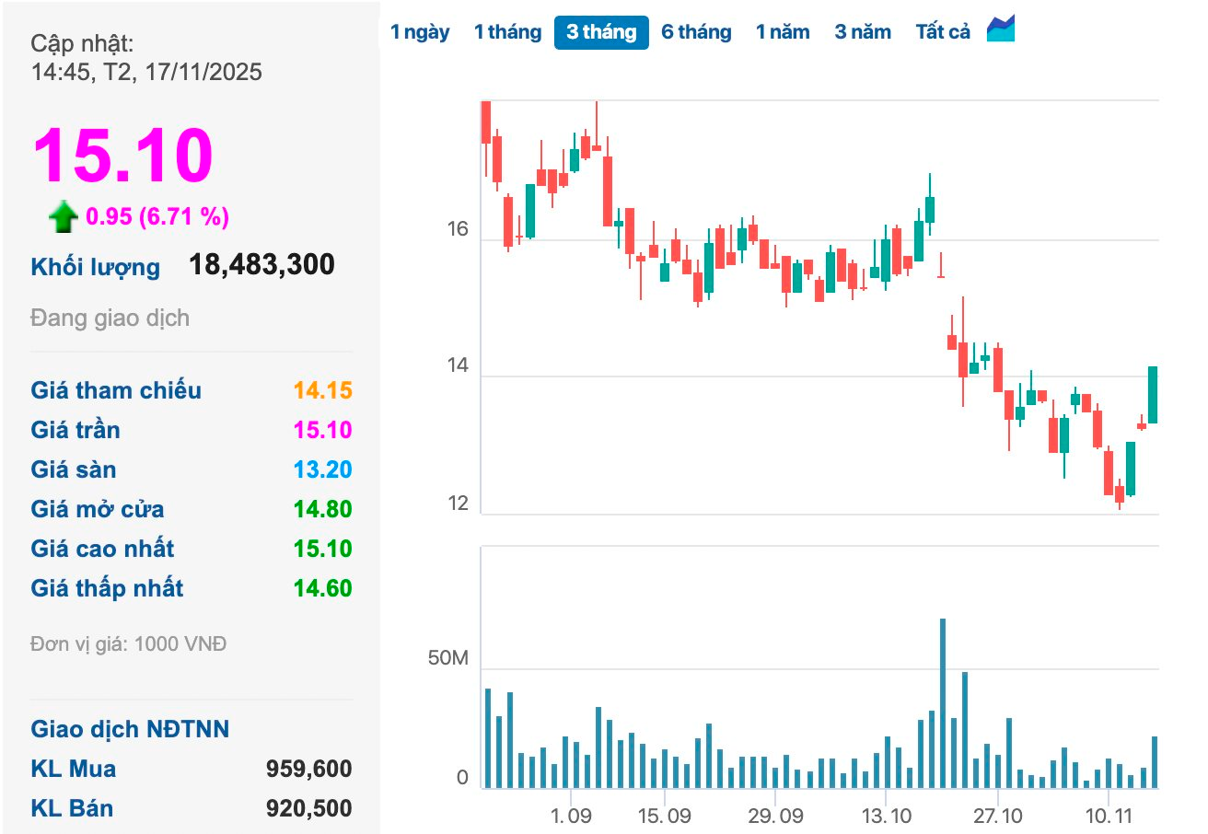Click the KL Mua value 959,600
The height and width of the screenshot is (834, 1208).
[x=308, y=769]
